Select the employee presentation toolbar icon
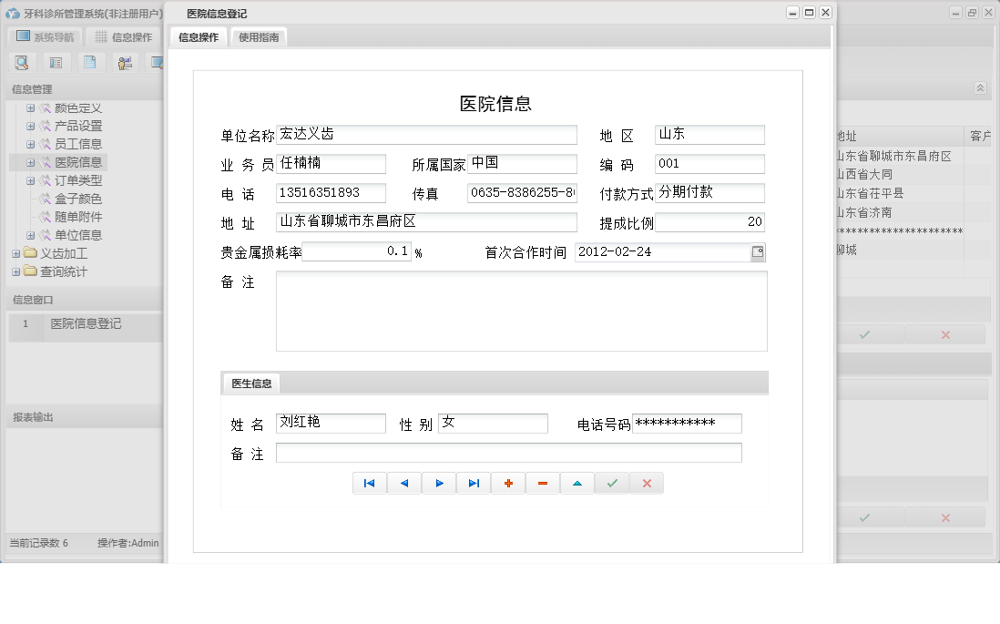 (x=125, y=62)
